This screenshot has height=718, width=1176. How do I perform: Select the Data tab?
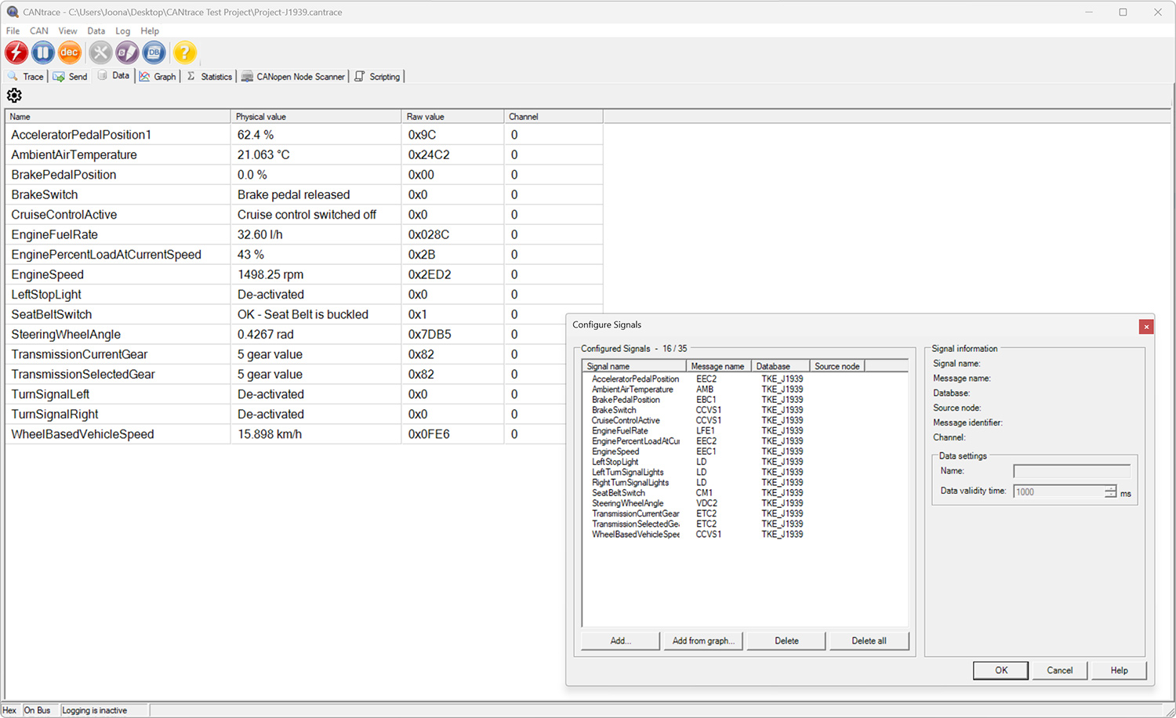(x=114, y=75)
